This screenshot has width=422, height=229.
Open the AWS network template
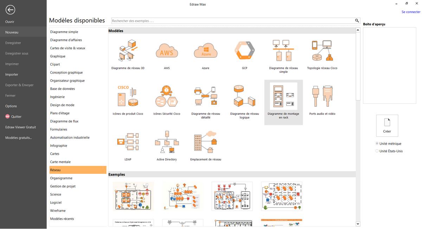click(x=167, y=53)
